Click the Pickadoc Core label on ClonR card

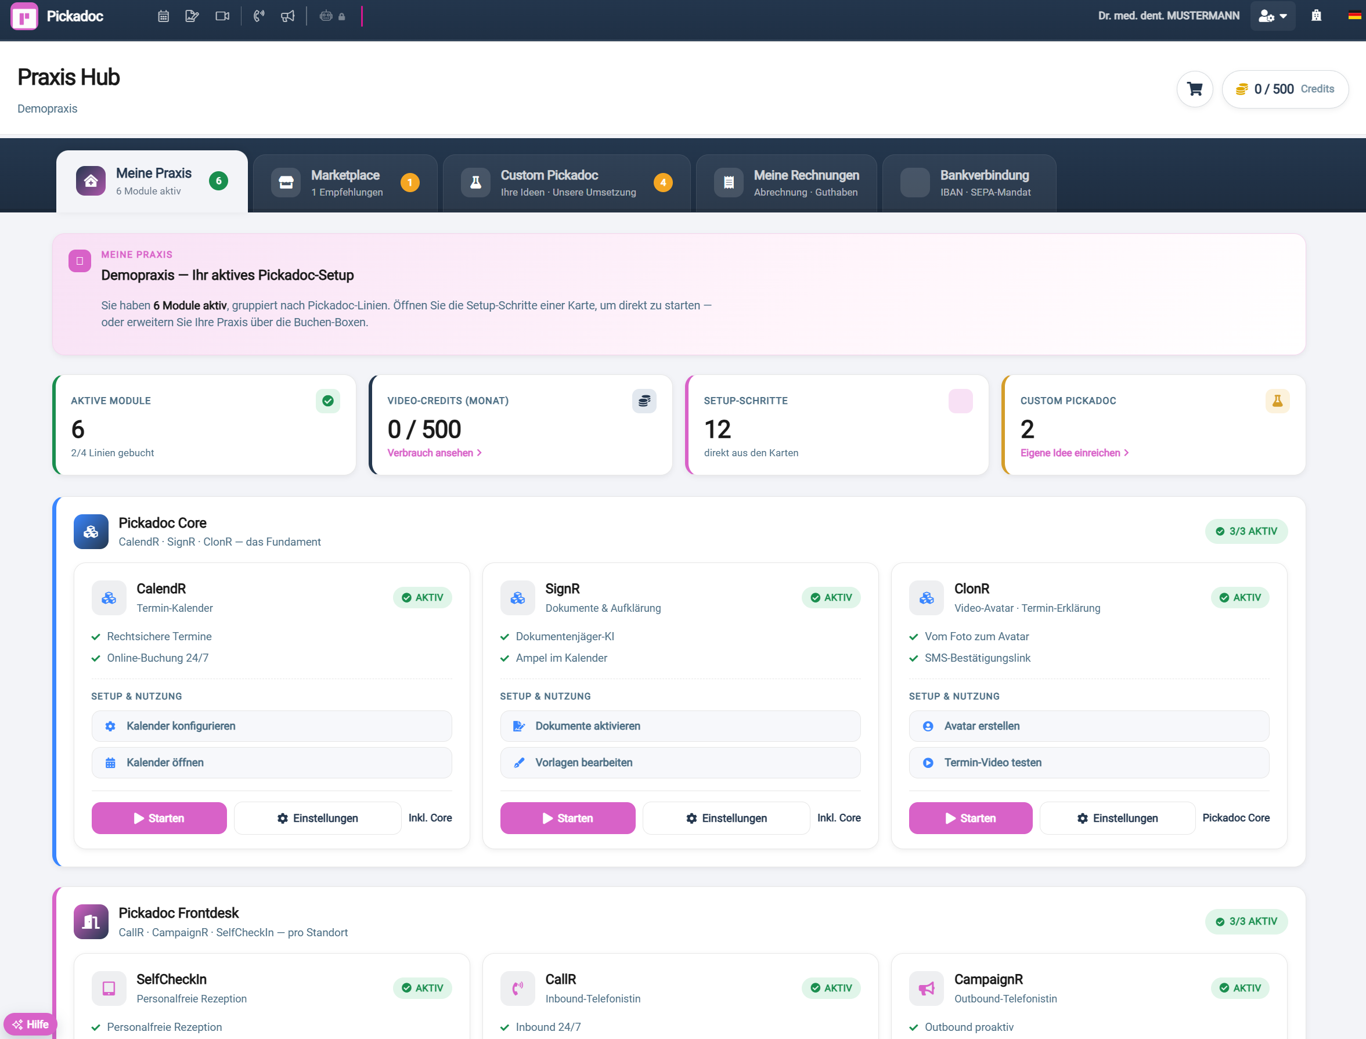[x=1236, y=818]
